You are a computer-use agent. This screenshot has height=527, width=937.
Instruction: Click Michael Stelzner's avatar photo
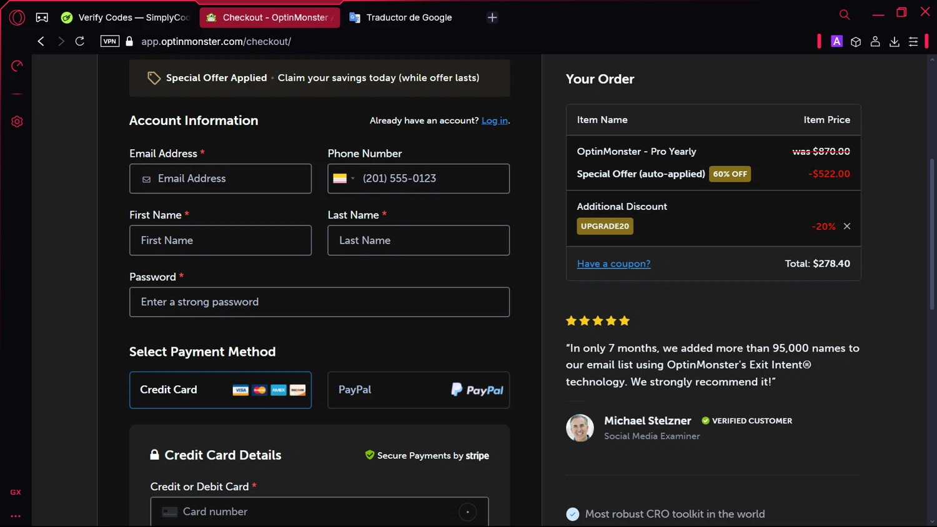pyautogui.click(x=580, y=428)
